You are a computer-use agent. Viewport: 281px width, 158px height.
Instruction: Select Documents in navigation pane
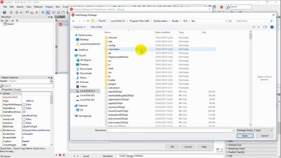(86, 69)
